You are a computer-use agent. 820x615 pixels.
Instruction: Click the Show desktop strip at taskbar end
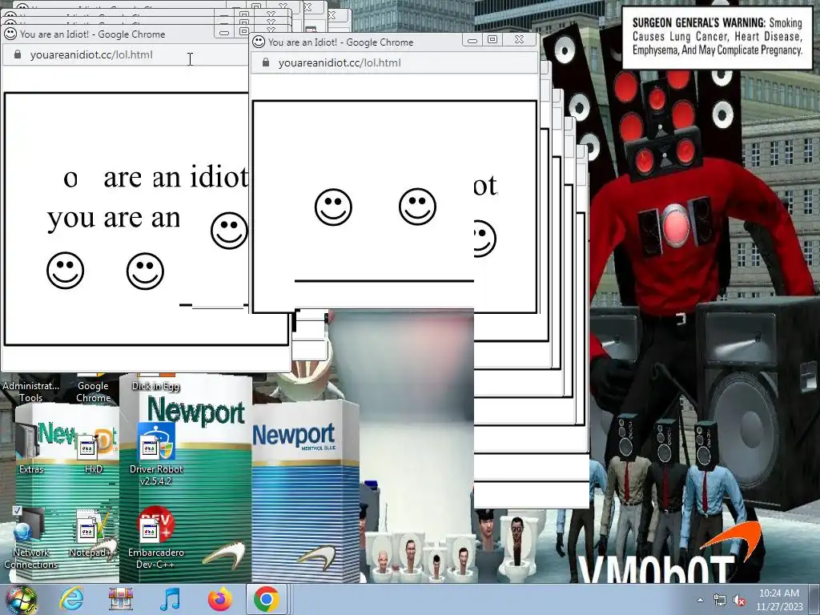click(815, 599)
